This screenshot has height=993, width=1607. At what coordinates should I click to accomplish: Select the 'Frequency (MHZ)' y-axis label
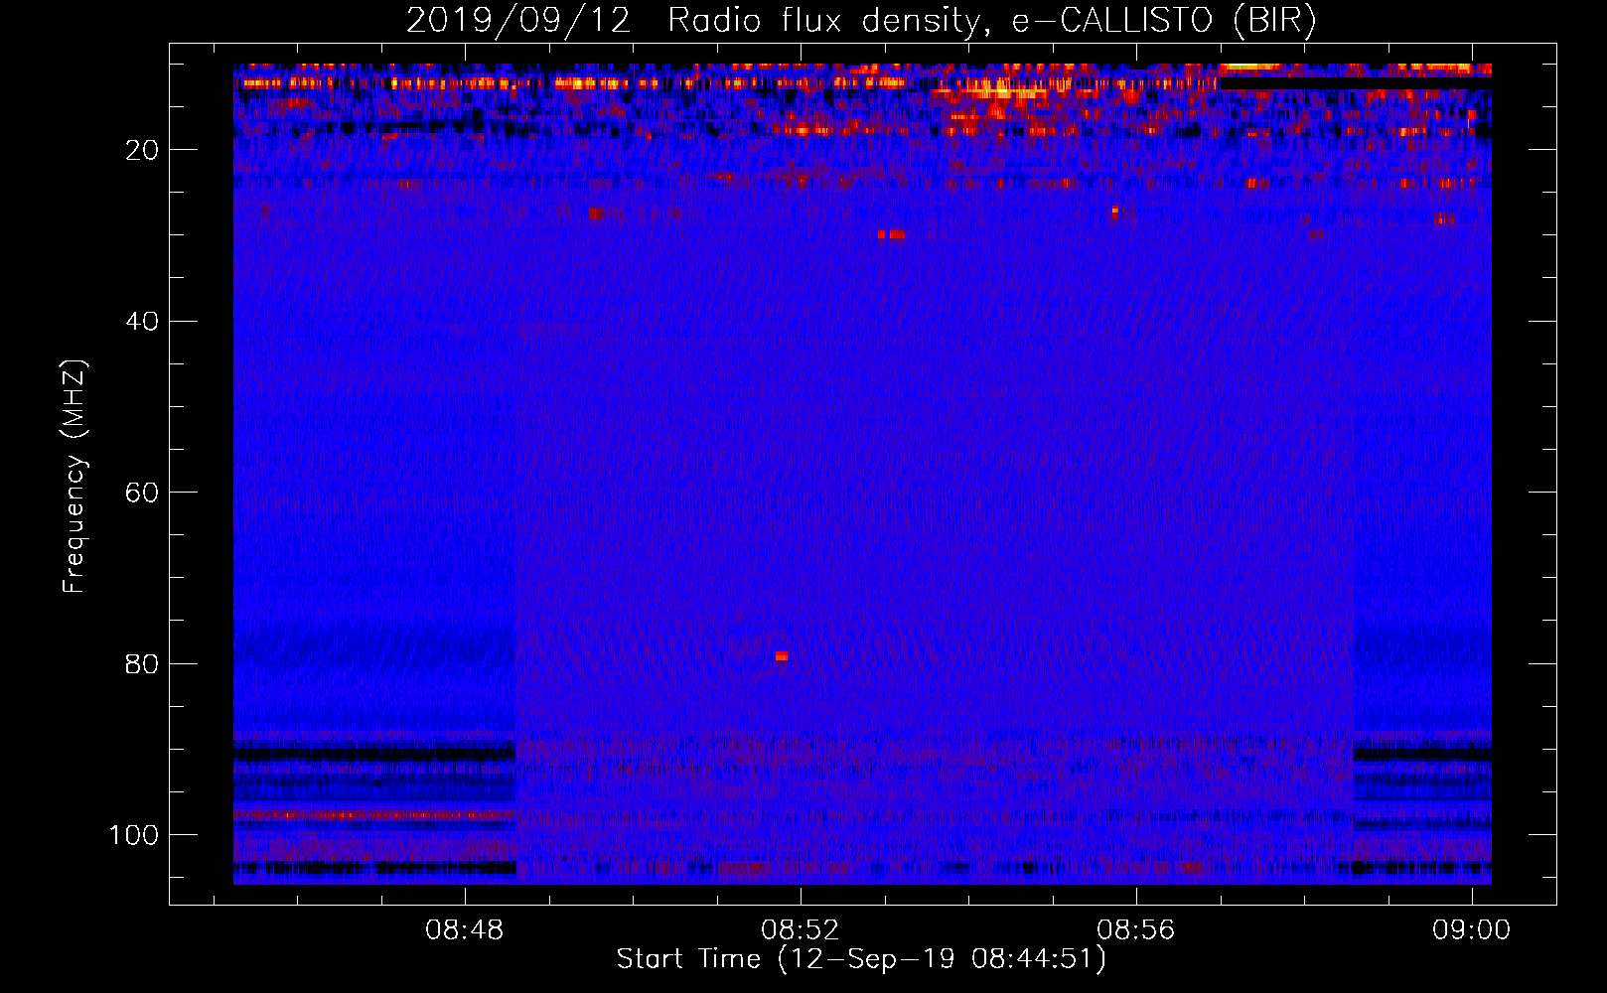74,477
